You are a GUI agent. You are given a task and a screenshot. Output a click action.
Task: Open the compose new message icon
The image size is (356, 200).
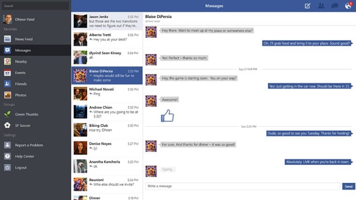coord(308,6)
